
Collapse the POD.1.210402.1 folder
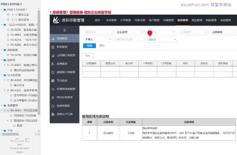pos(2,10)
